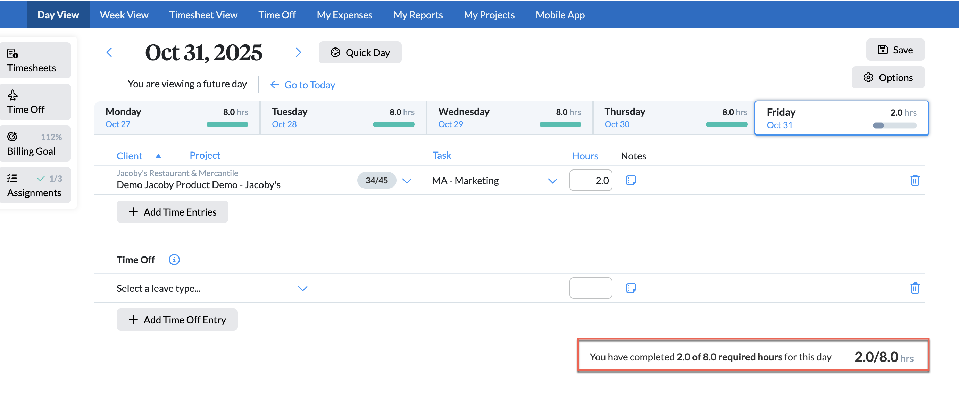Image resolution: width=959 pixels, height=409 pixels.
Task: Sort by Task column header
Action: point(442,155)
